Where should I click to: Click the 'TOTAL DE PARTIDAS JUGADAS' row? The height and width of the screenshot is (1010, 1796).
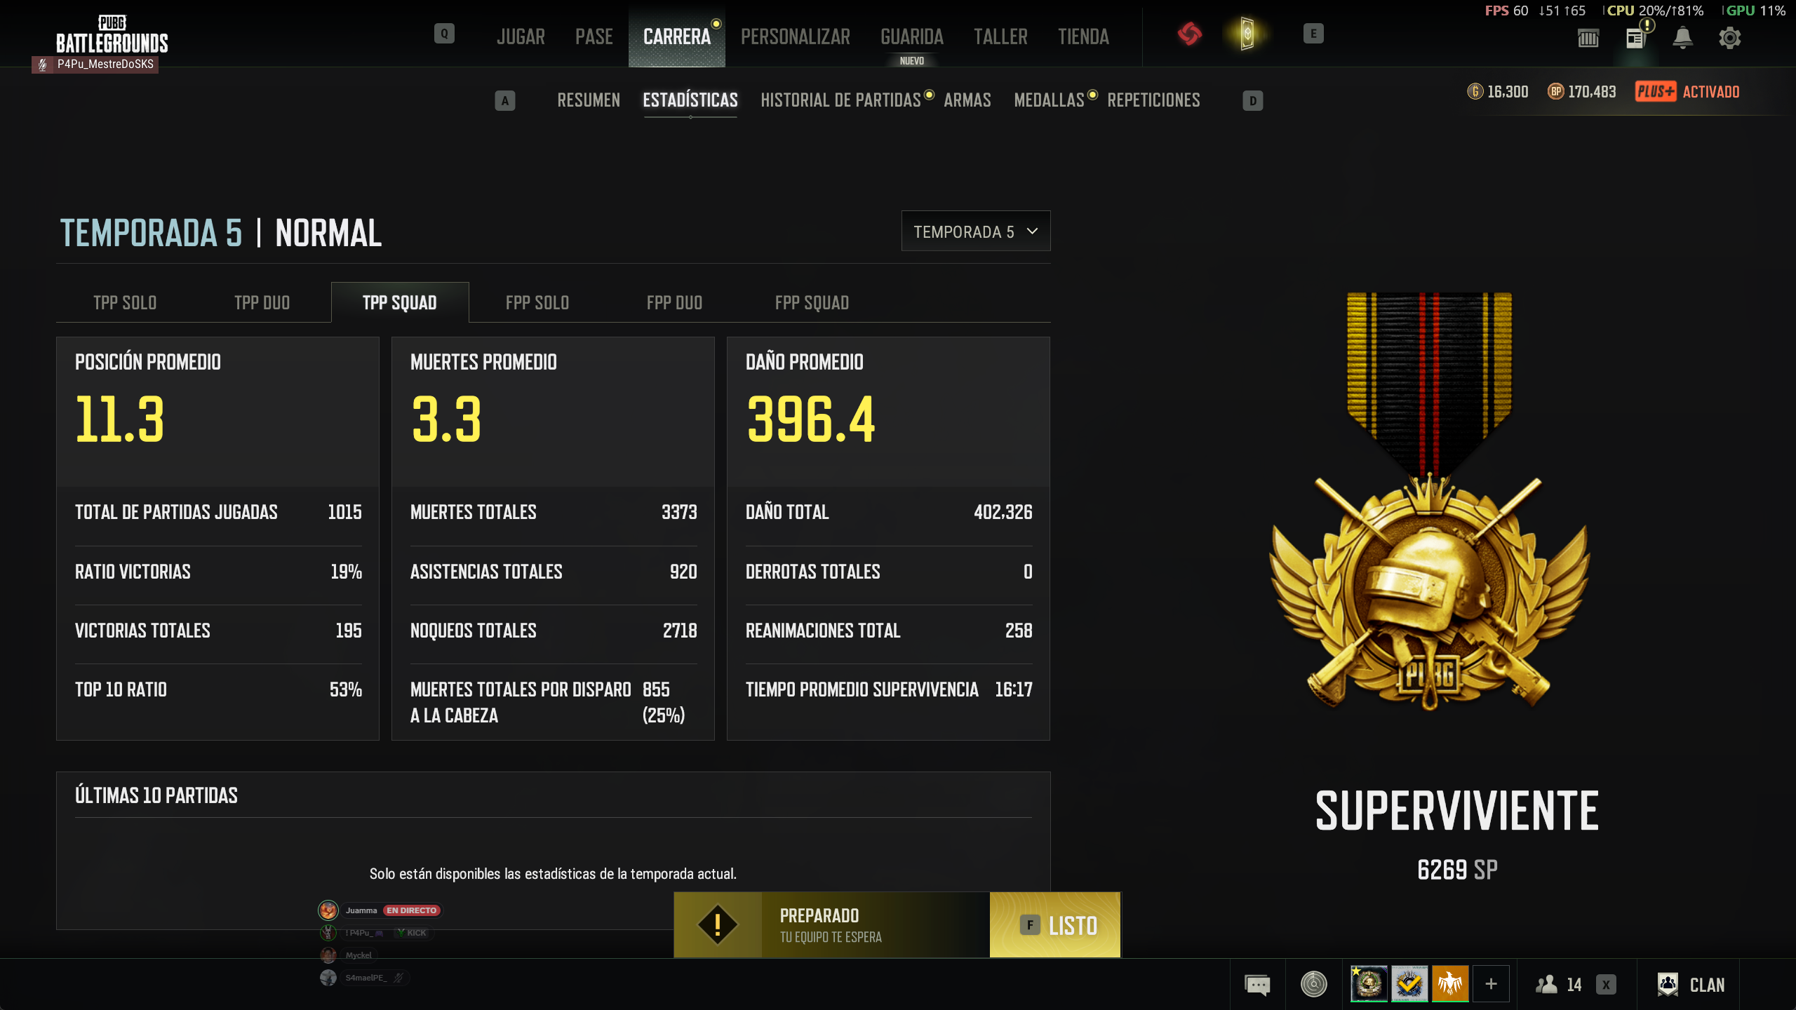click(x=218, y=512)
